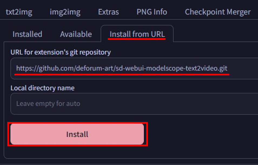Select the Install from URL sub-tab
This screenshot has width=258, height=165.
pos(137,34)
